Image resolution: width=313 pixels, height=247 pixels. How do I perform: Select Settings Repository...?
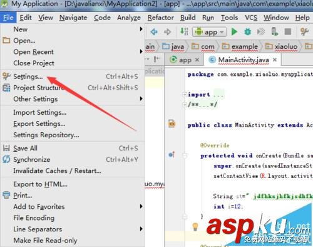tap(73, 135)
